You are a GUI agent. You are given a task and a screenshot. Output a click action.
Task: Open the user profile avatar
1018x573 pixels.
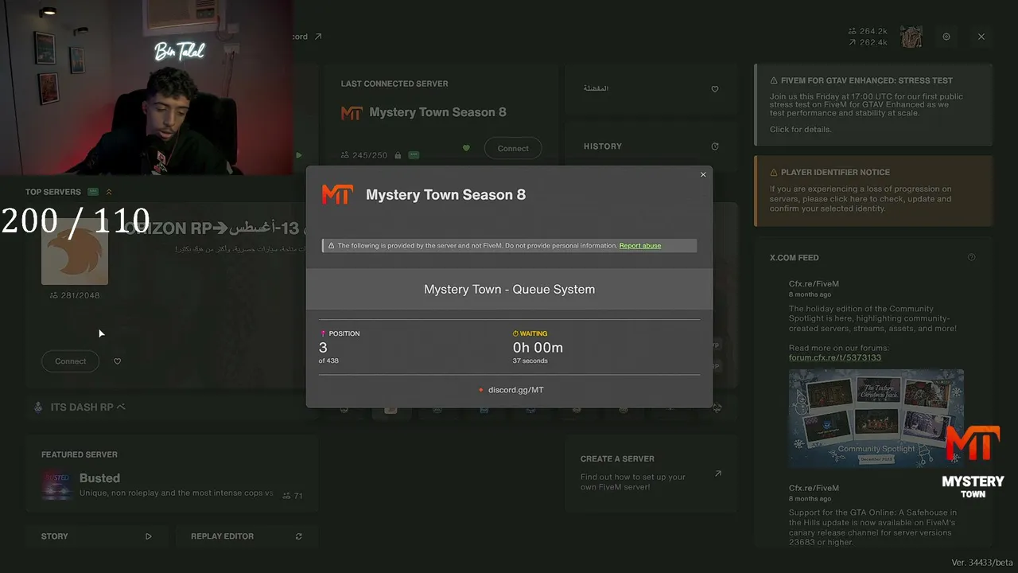[911, 37]
